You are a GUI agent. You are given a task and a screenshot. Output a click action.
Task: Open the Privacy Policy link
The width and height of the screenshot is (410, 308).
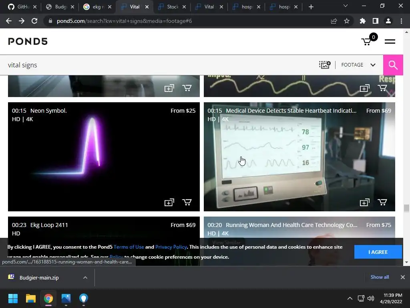(171, 247)
